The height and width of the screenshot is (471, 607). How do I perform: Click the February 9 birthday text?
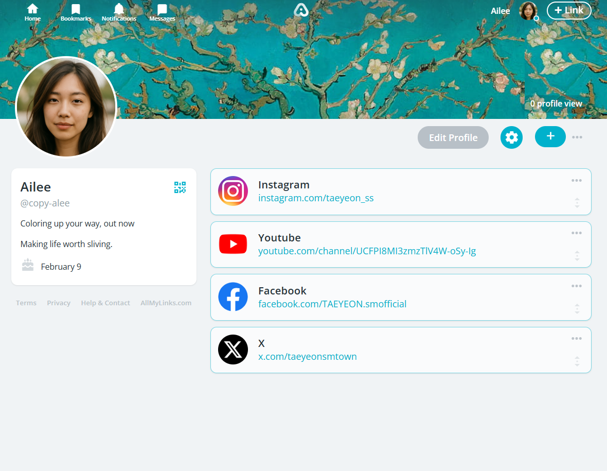61,267
